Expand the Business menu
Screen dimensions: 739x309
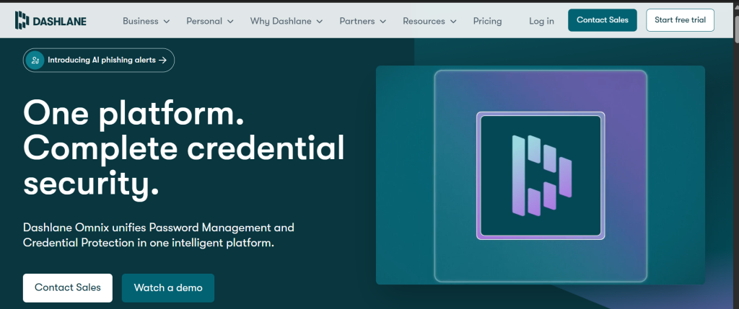point(146,21)
